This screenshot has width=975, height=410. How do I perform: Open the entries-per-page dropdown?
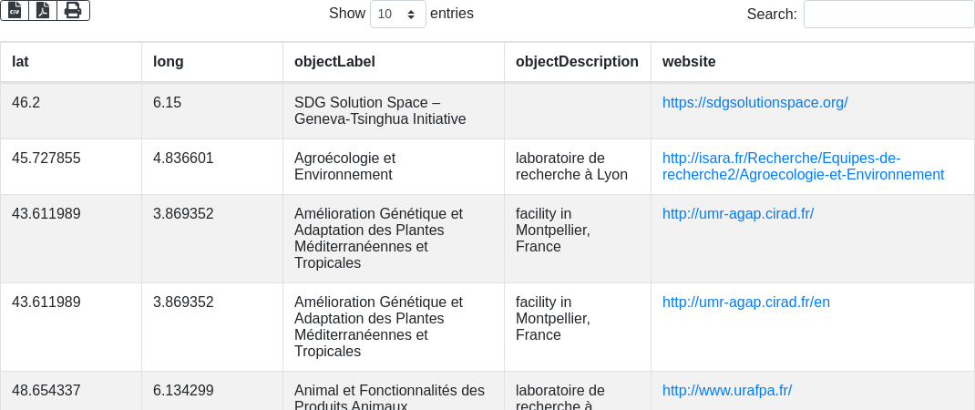(x=397, y=15)
